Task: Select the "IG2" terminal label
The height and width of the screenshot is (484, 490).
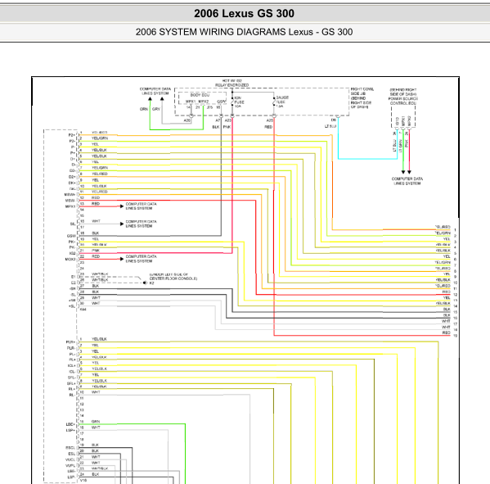Action: click(x=73, y=253)
